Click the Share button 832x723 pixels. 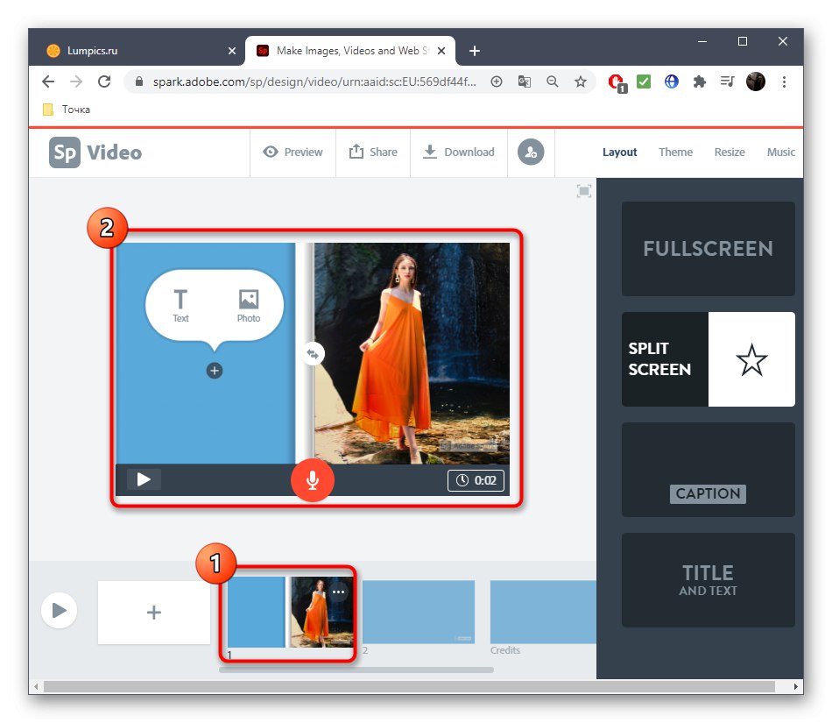coord(373,152)
